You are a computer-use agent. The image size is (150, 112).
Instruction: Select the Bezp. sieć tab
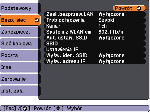pos(20,20)
